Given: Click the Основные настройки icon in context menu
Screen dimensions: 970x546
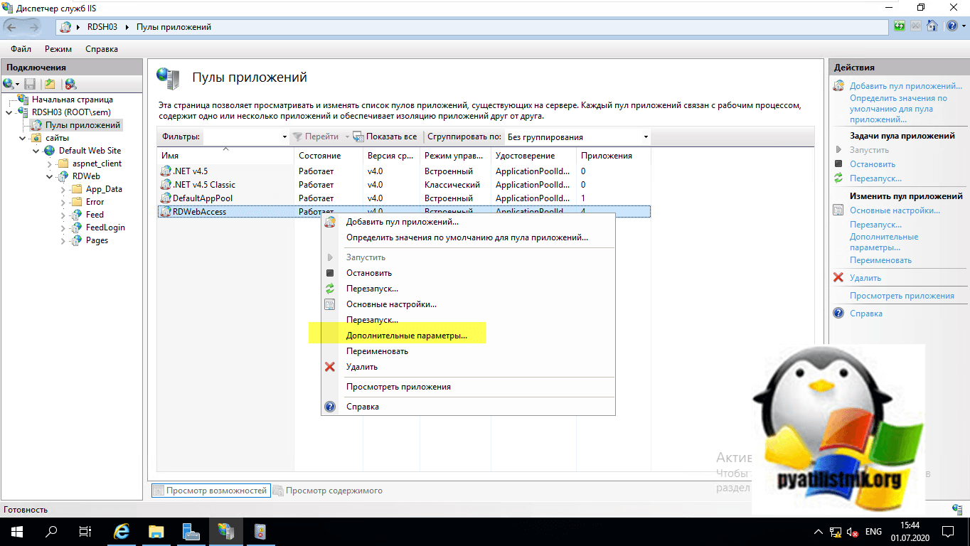Looking at the screenshot, I should (x=330, y=304).
